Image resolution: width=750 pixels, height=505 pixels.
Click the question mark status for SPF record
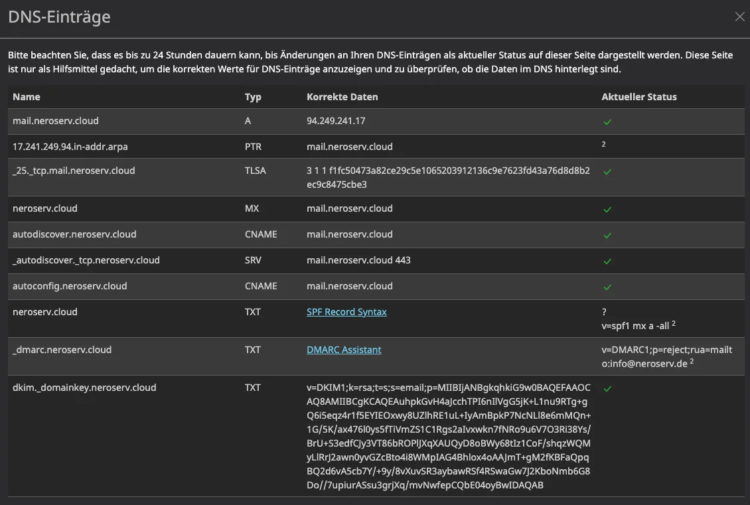click(x=604, y=312)
